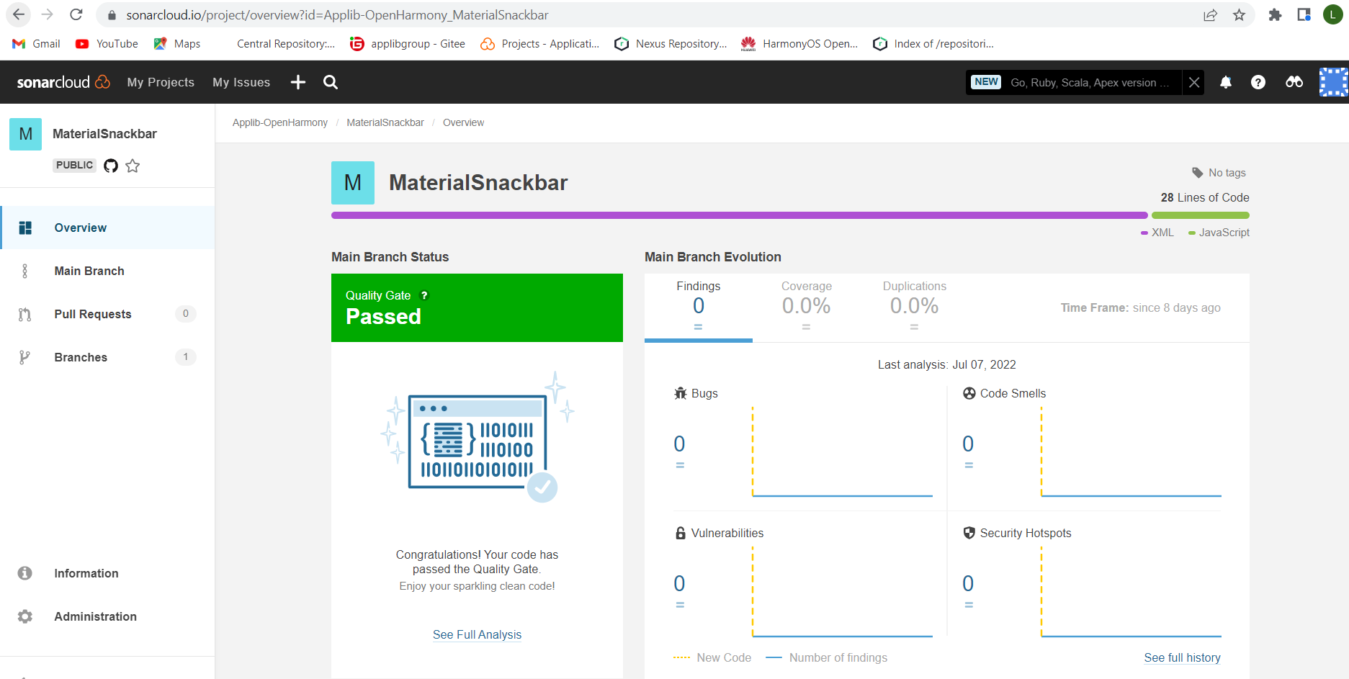
Task: Click the Quality Gate Passed banner
Action: 477,307
